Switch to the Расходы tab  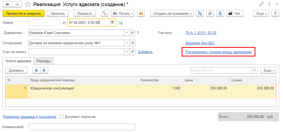pos(44,61)
